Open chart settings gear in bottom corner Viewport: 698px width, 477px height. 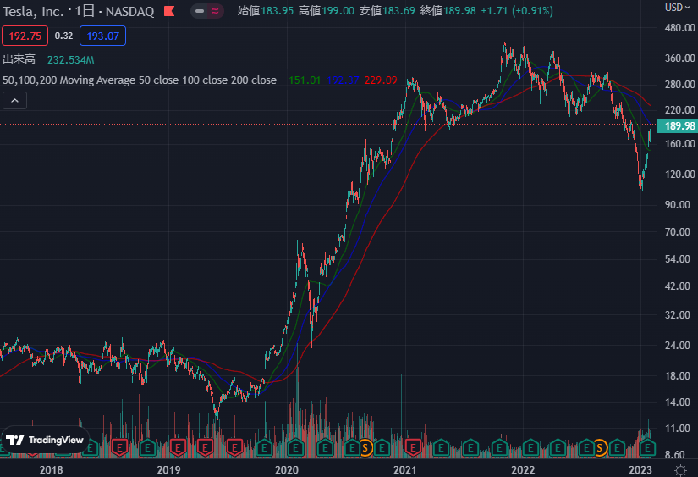[x=680, y=470]
